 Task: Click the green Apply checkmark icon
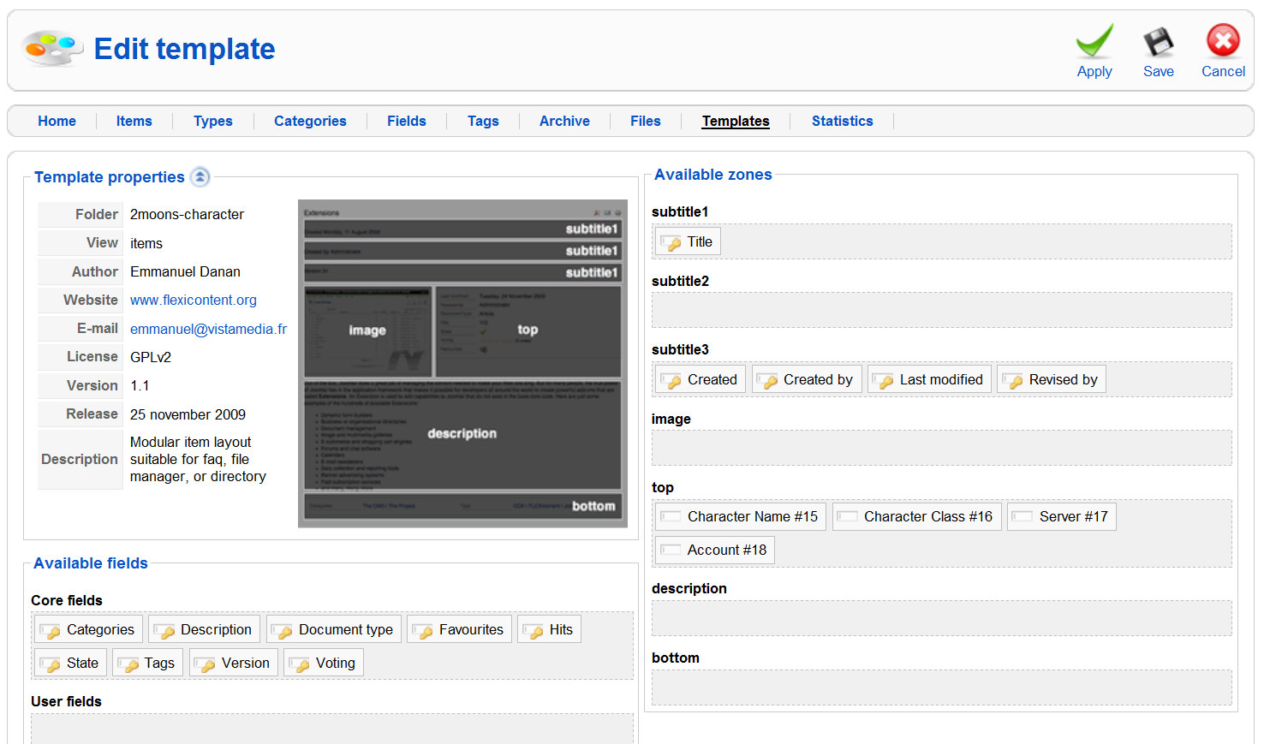tap(1094, 42)
